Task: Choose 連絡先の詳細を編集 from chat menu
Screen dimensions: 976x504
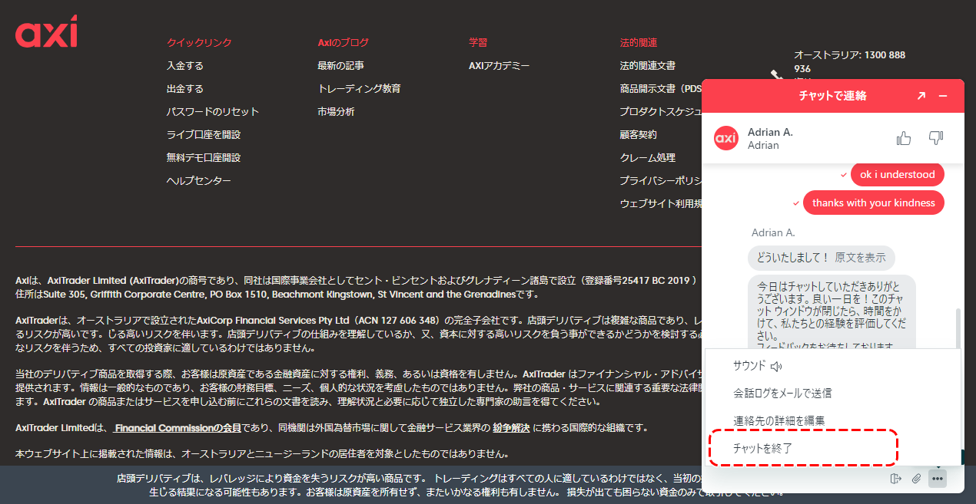Action: click(833, 421)
